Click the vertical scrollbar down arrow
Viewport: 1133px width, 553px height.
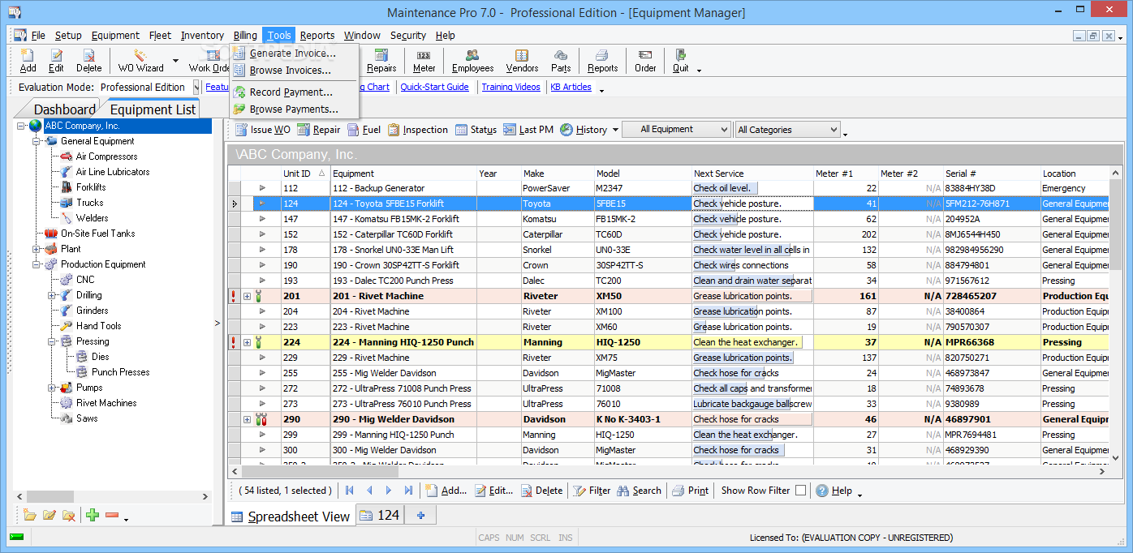1116,459
